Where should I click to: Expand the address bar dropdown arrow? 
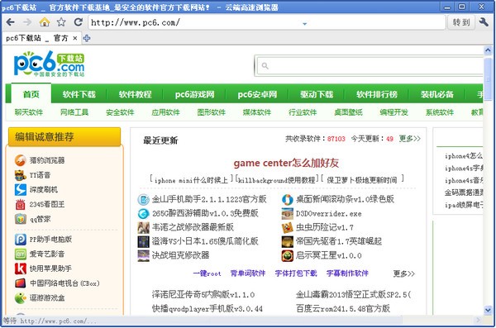304,23
